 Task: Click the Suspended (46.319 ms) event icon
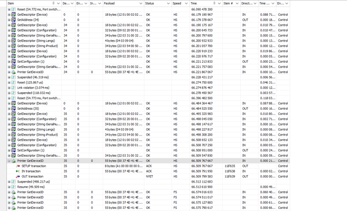click(x=14, y=78)
